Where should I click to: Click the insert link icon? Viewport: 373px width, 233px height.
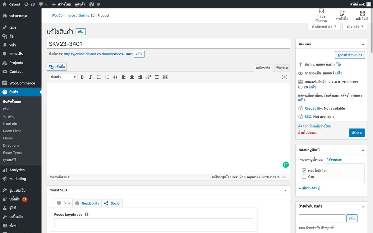149,77
